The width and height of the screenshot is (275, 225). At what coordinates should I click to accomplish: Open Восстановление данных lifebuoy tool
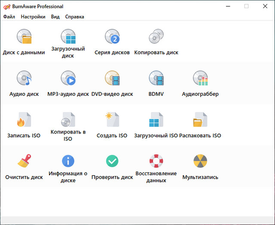coord(156,162)
